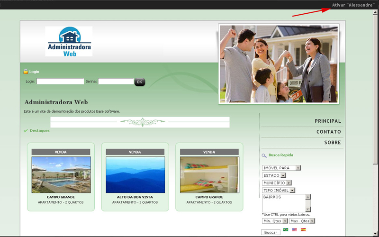Switch language with the Spain flag
Viewport: 379px width, 237px height.
pos(303,229)
